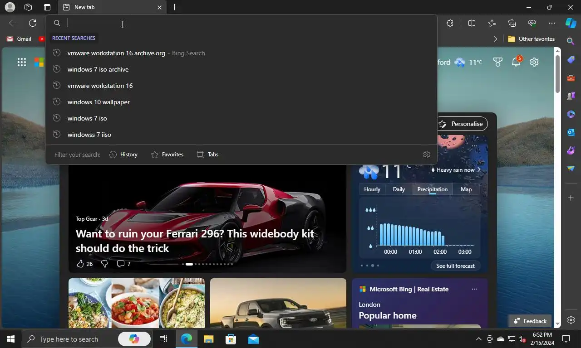Open sidebar settings gear at bottom
The width and height of the screenshot is (581, 348).
(571, 320)
